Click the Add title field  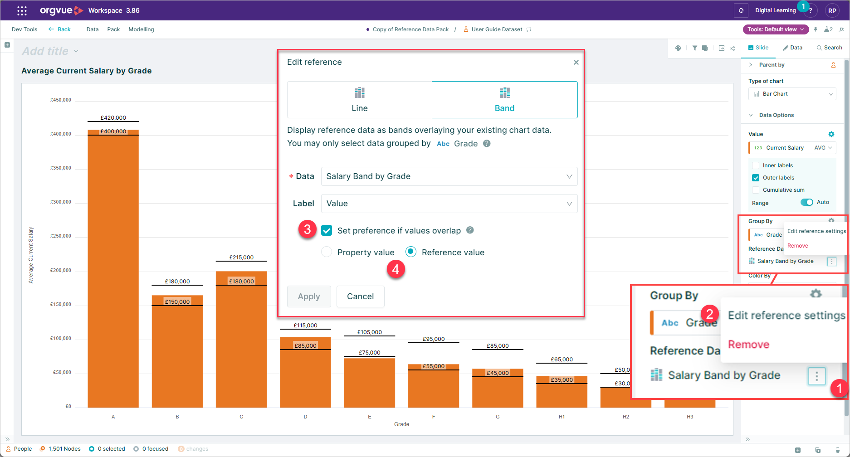[45, 51]
